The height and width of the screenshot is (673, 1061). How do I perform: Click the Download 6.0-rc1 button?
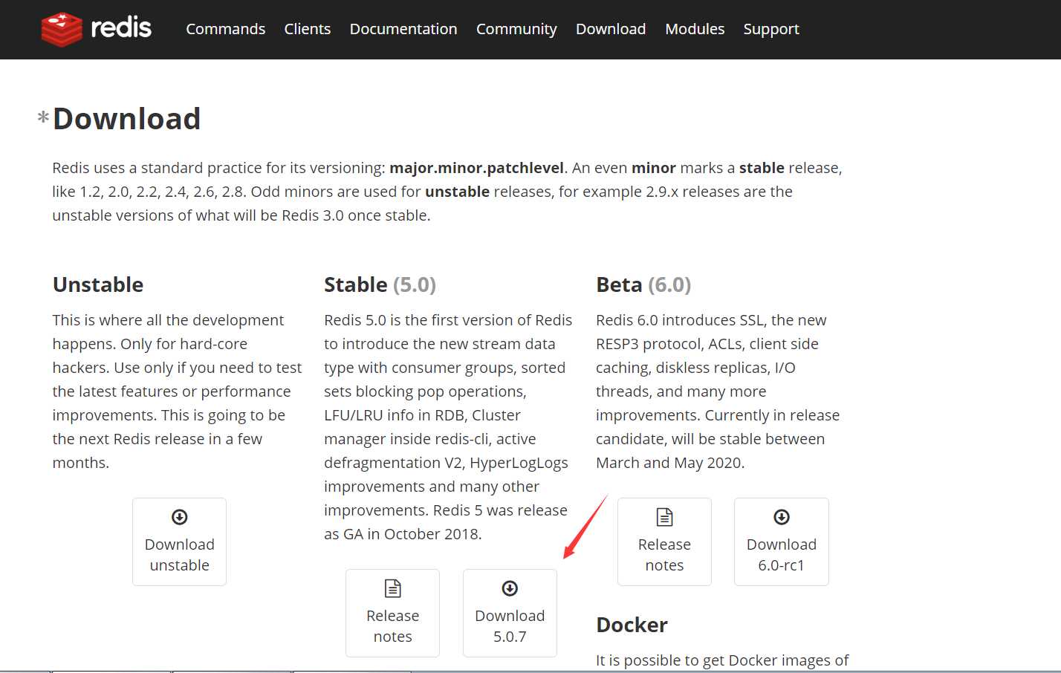pyautogui.click(x=782, y=542)
